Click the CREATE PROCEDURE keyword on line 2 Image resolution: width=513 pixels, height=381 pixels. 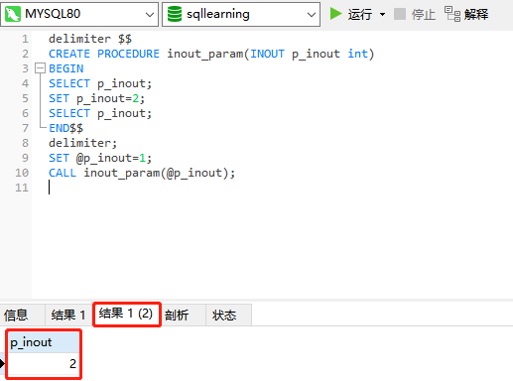click(104, 54)
